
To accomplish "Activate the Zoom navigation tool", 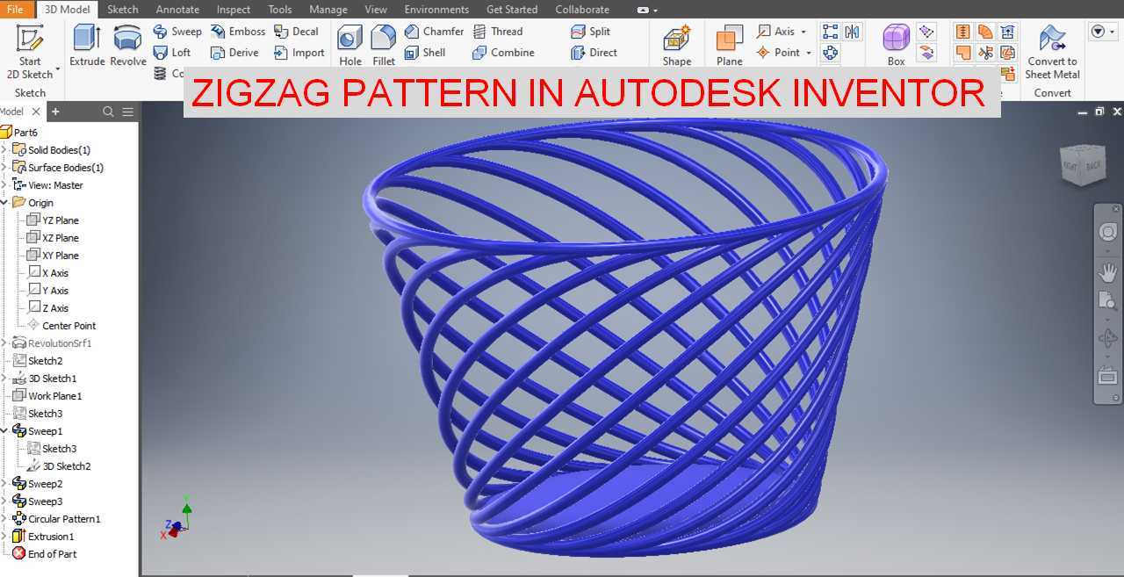I will [1107, 302].
